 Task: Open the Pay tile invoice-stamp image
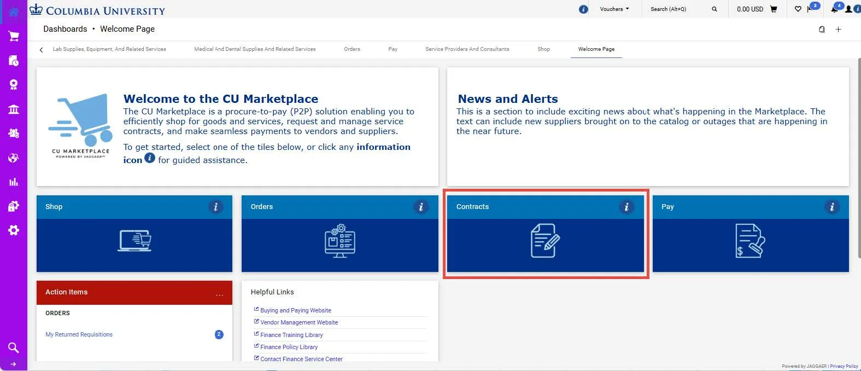(x=750, y=241)
